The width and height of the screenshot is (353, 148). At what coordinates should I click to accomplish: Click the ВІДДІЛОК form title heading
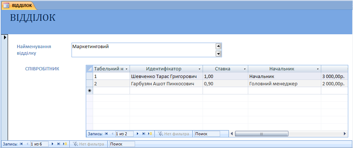pos(32,17)
